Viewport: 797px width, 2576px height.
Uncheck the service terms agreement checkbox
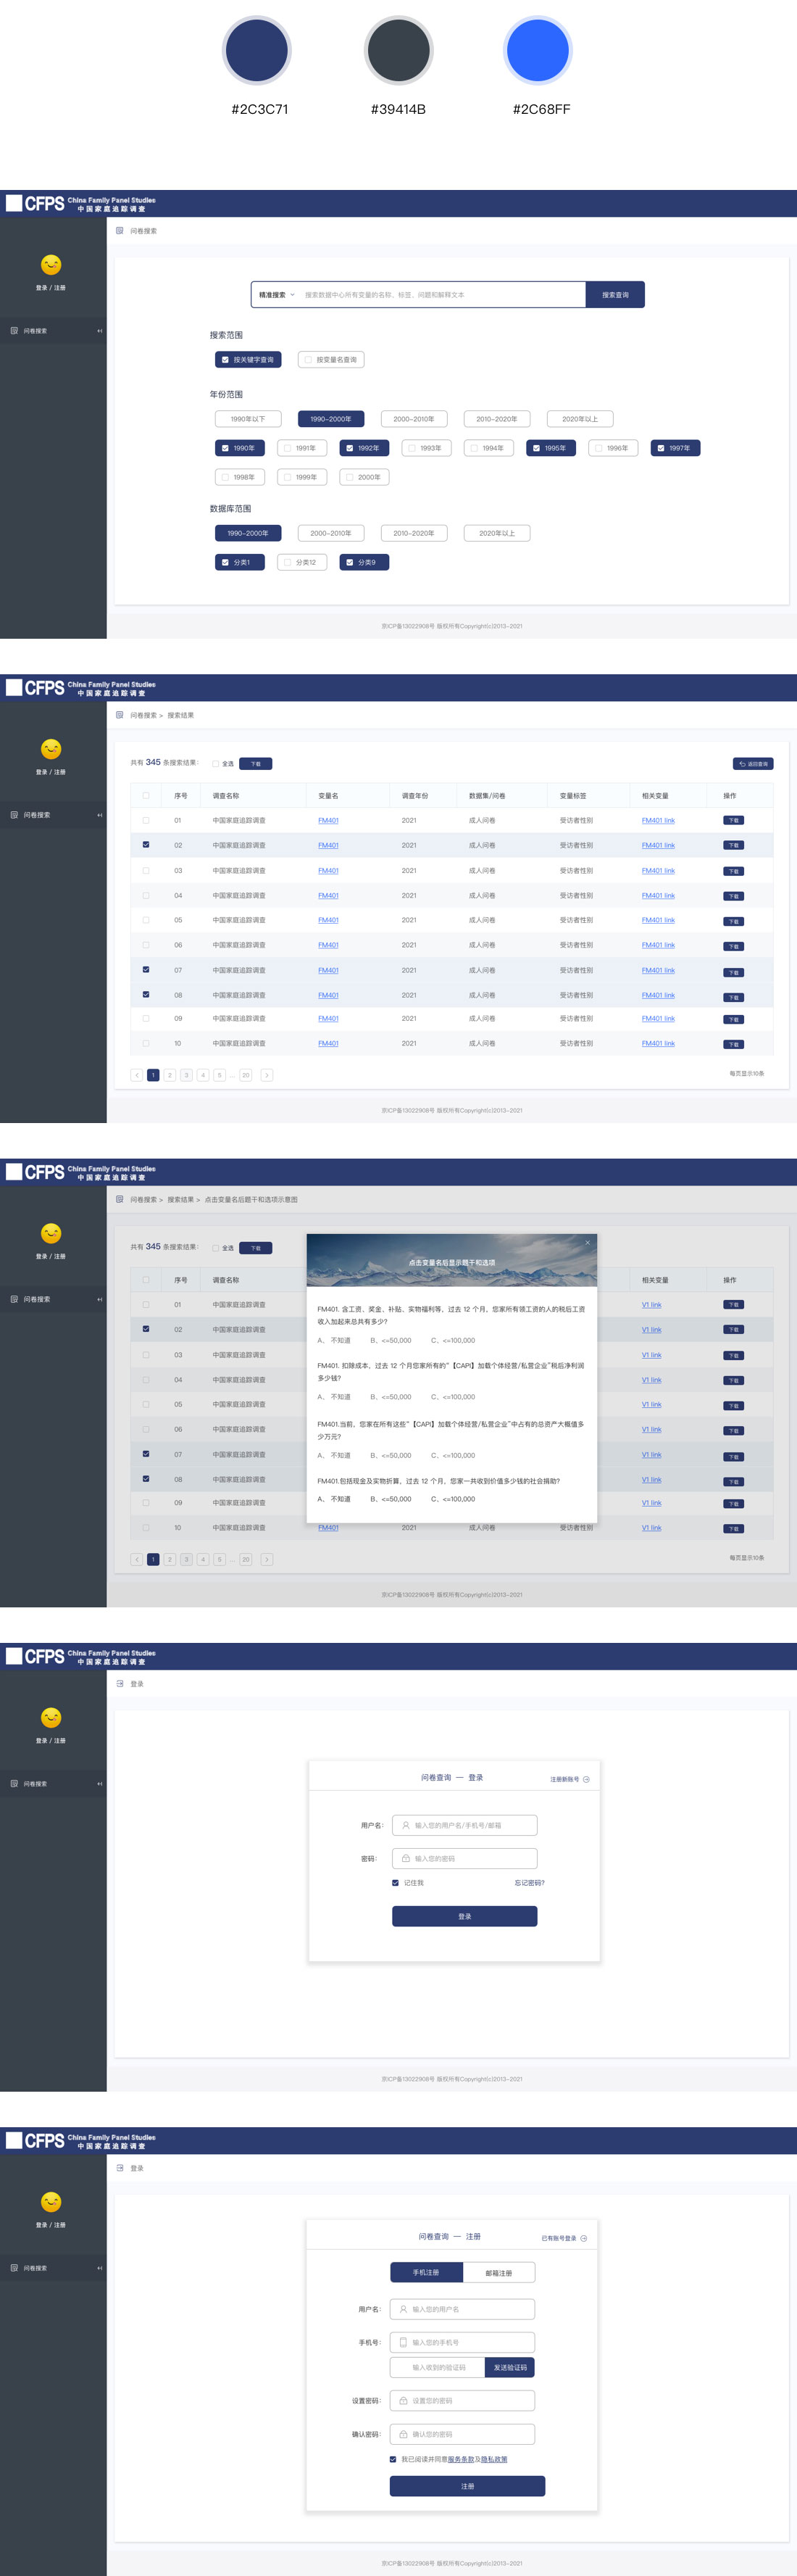pyautogui.click(x=393, y=2459)
